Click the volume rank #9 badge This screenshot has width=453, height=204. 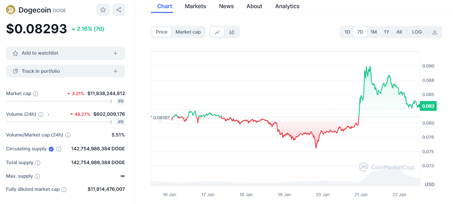click(x=121, y=122)
